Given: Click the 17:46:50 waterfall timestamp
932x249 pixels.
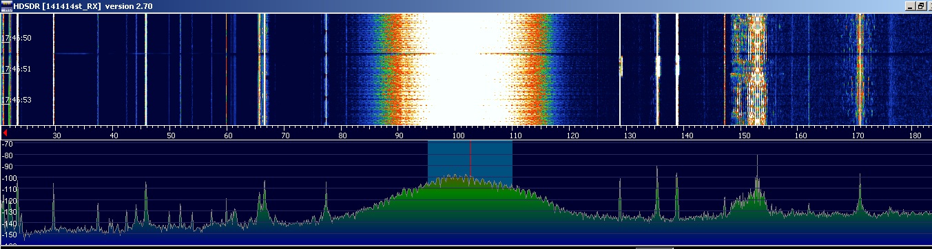Looking at the screenshot, I should (17, 39).
